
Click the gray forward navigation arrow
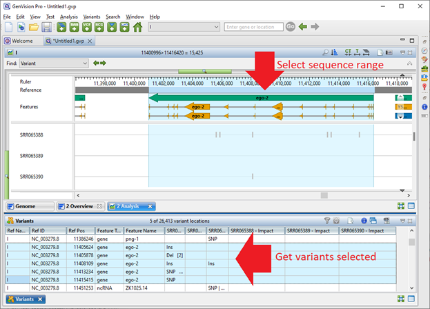315,27
